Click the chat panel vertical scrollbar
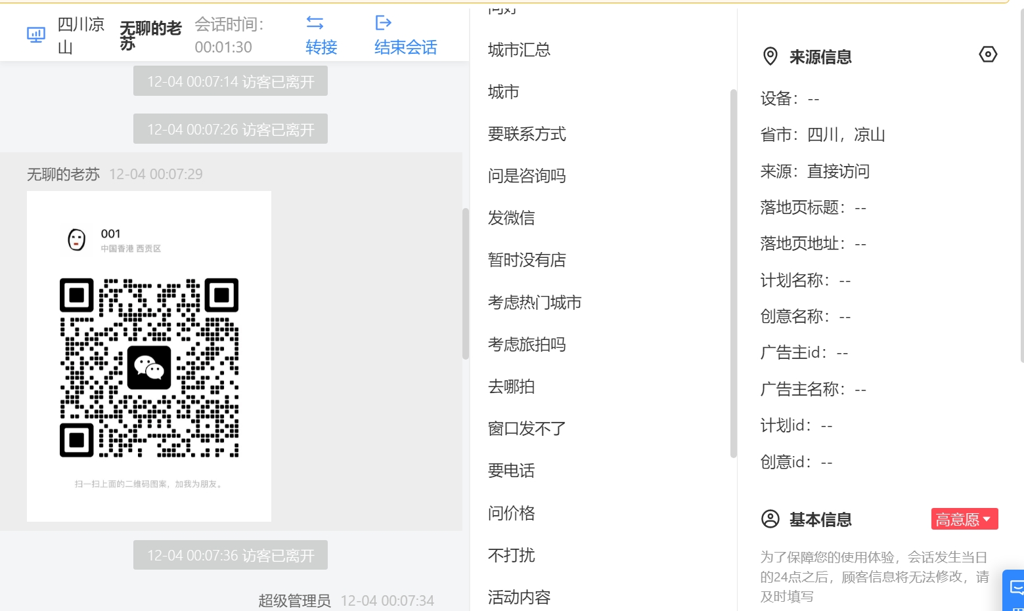 click(466, 284)
